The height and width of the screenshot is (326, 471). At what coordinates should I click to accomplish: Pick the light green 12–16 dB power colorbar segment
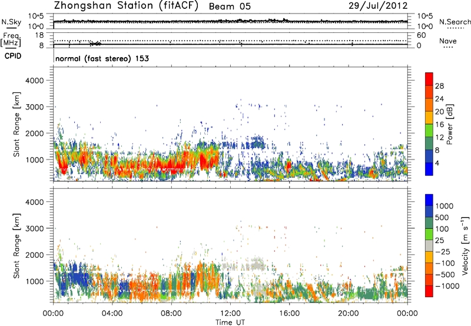[x=429, y=131]
